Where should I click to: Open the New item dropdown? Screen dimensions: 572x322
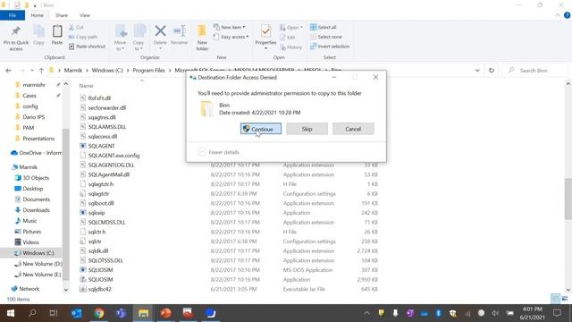click(x=230, y=28)
